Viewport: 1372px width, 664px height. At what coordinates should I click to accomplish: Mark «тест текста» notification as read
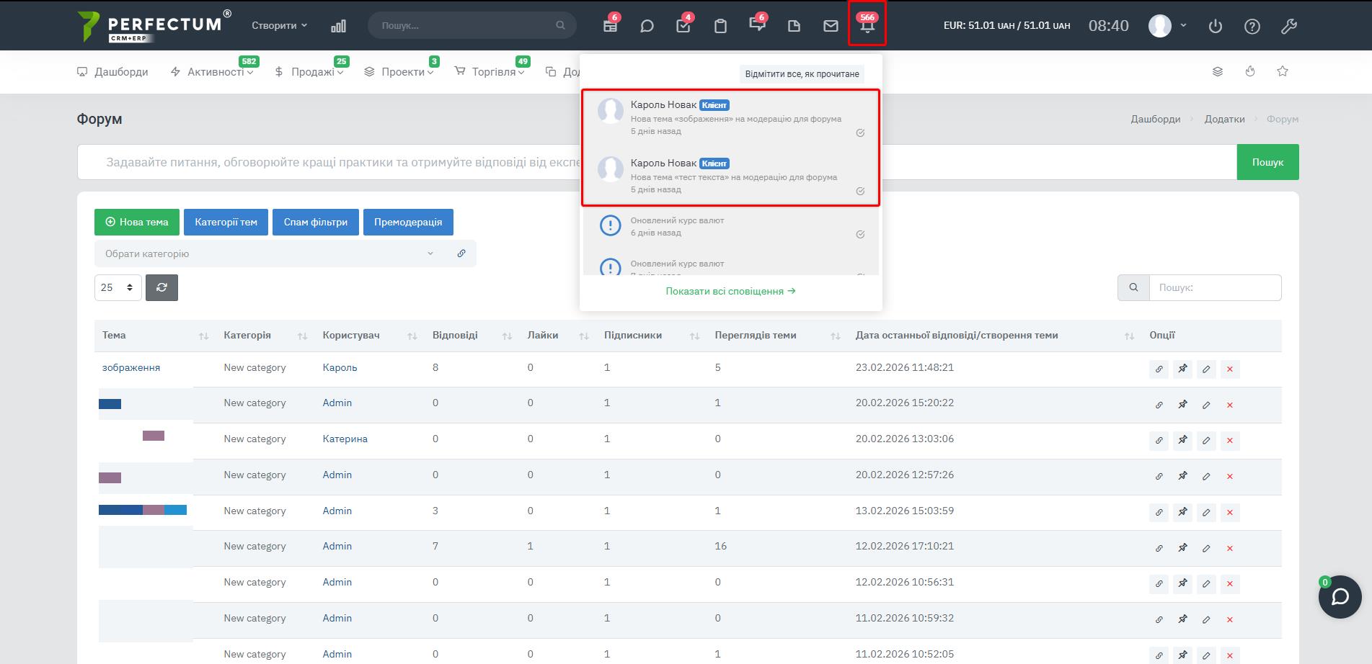click(x=860, y=192)
